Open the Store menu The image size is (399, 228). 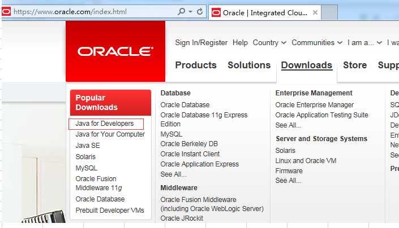[x=355, y=65]
